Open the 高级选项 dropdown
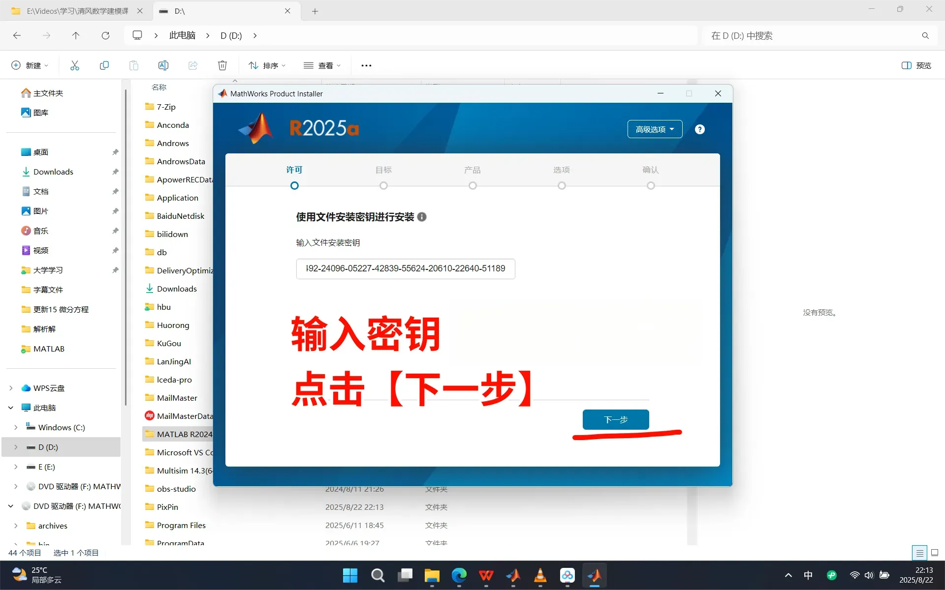The image size is (945, 590). click(x=655, y=129)
